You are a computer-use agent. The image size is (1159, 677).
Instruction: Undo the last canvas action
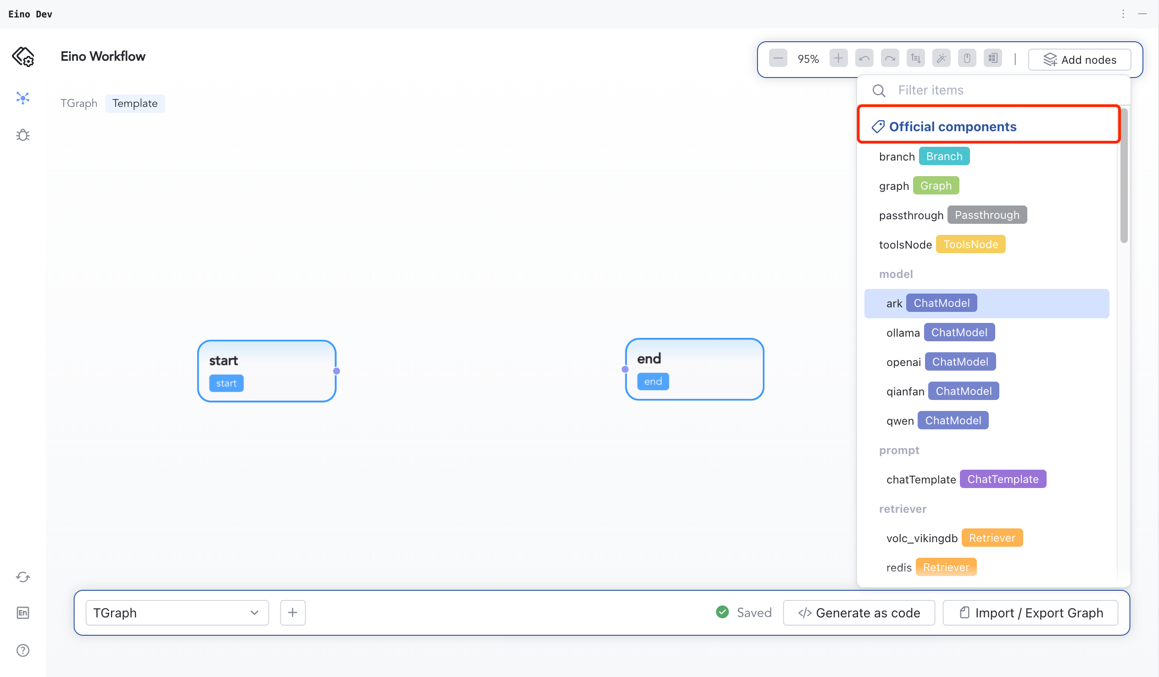864,58
